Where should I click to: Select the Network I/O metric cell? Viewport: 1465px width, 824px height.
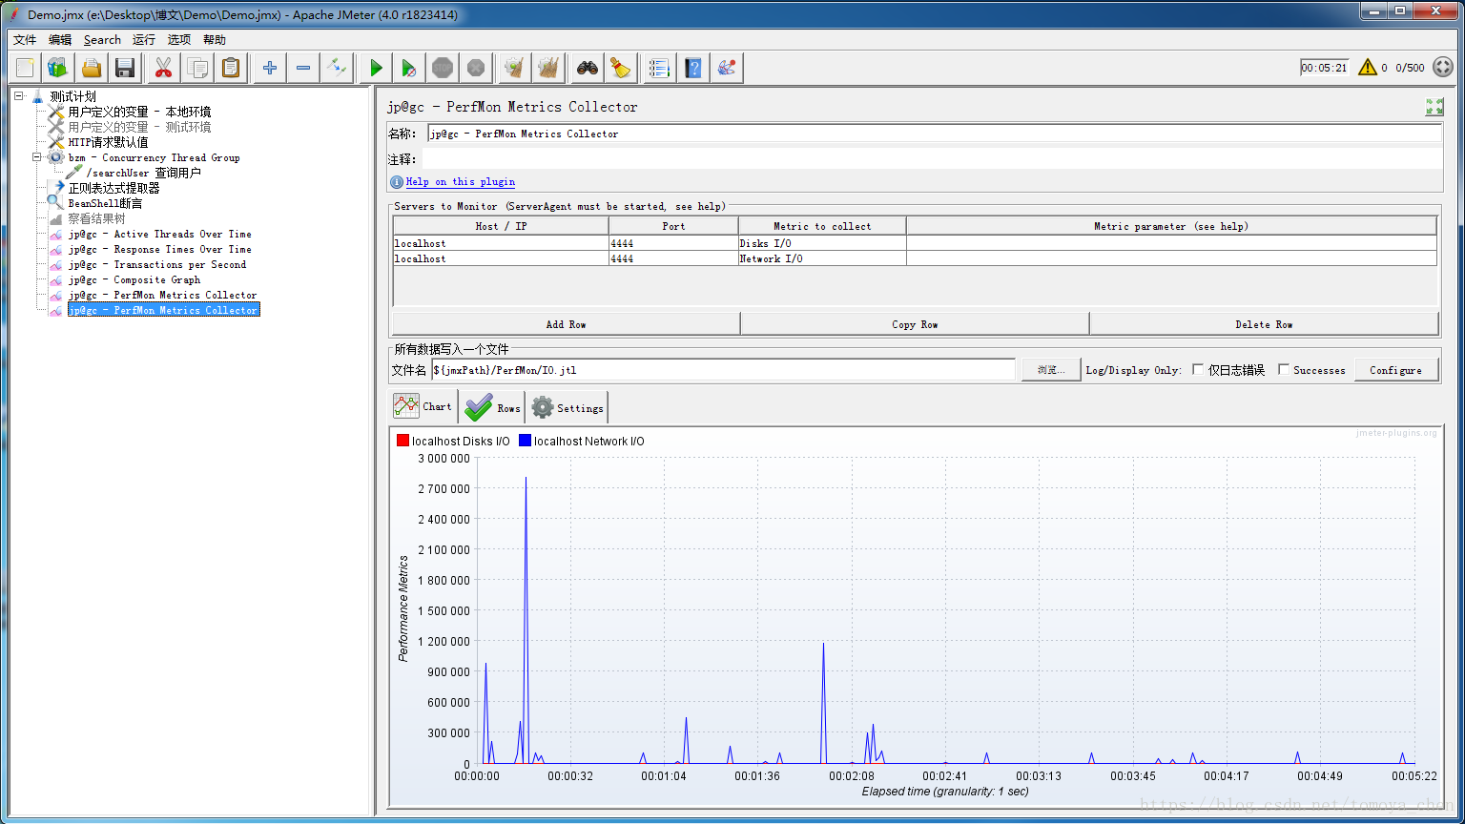click(822, 258)
